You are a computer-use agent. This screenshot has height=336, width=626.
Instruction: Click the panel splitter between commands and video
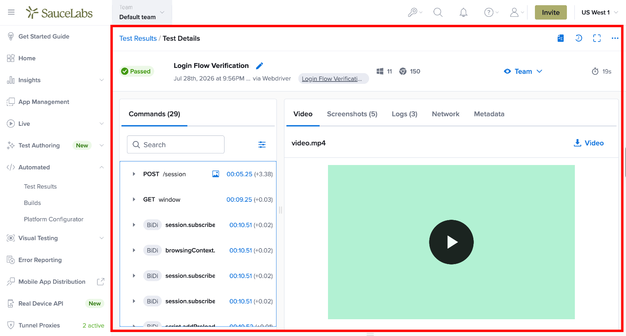tap(280, 210)
